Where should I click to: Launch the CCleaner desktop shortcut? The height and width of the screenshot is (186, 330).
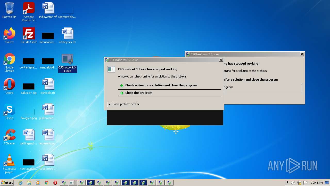click(9, 137)
